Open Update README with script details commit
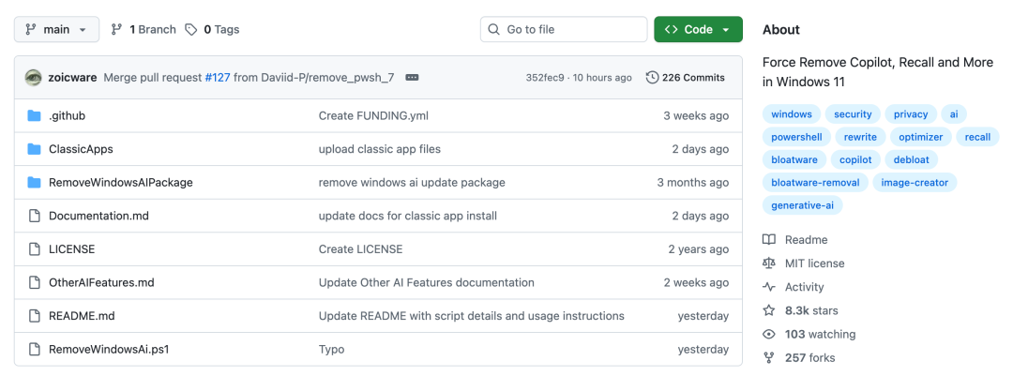 point(471,316)
